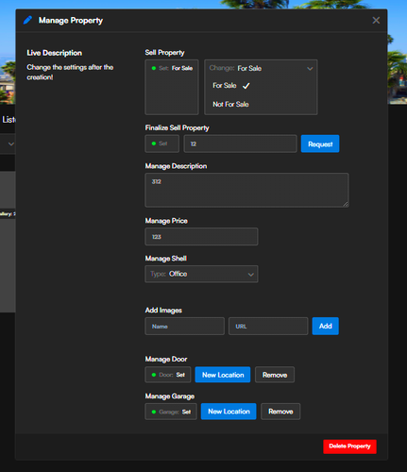The image size is (407, 472).
Task: Click the Manage Shell label
Action: click(166, 259)
